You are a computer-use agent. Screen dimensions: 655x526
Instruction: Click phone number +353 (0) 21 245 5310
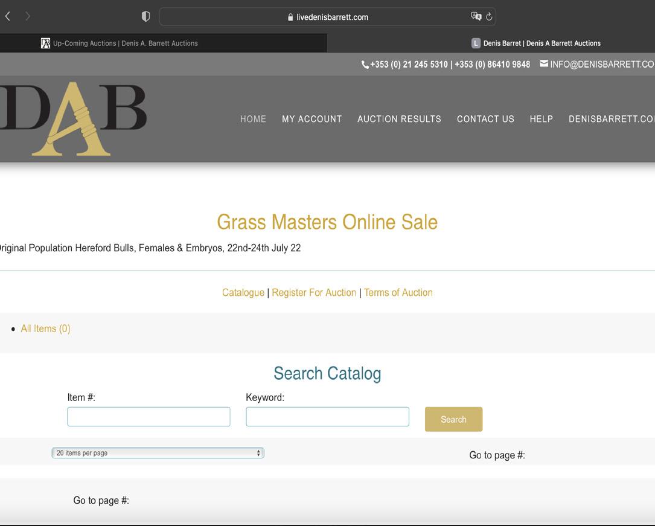coord(409,65)
